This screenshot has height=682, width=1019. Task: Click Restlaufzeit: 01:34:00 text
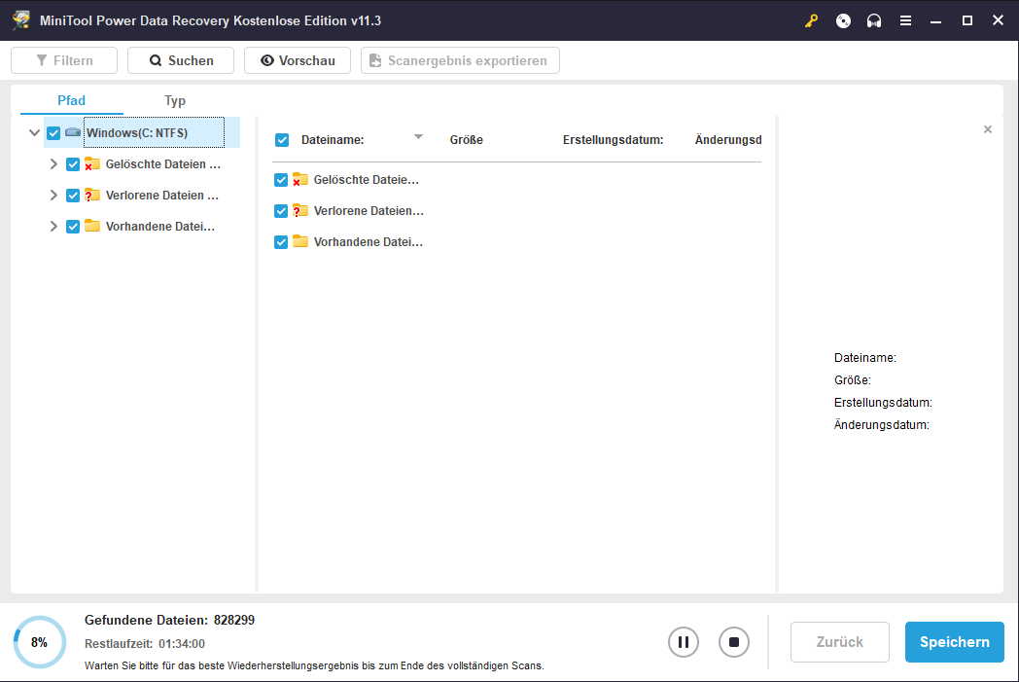pyautogui.click(x=145, y=644)
